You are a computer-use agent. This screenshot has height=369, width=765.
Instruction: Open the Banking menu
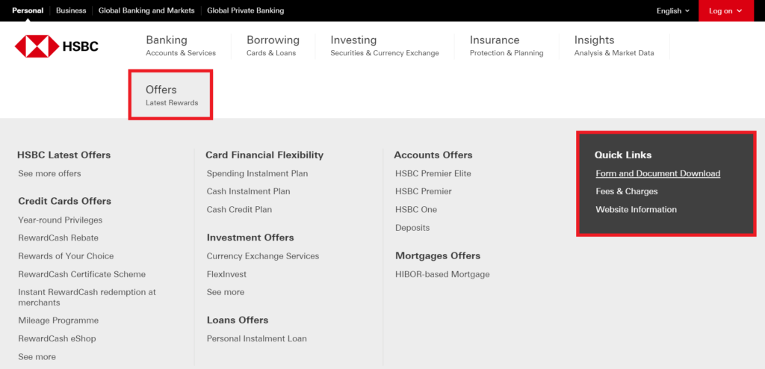181,46
